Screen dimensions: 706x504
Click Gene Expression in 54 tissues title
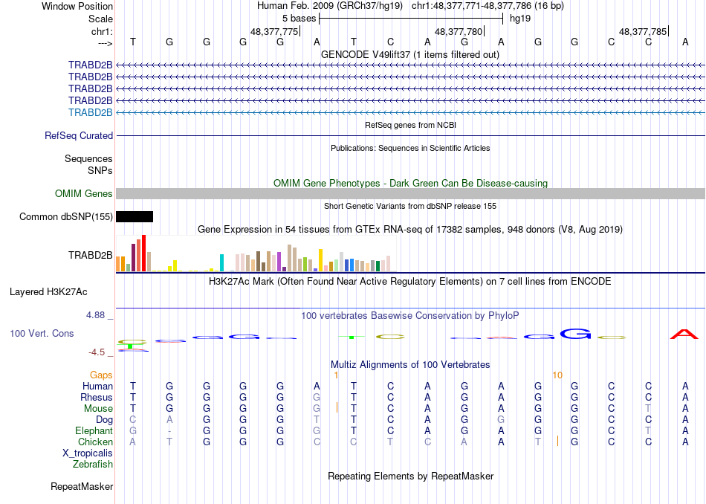pyautogui.click(x=410, y=229)
